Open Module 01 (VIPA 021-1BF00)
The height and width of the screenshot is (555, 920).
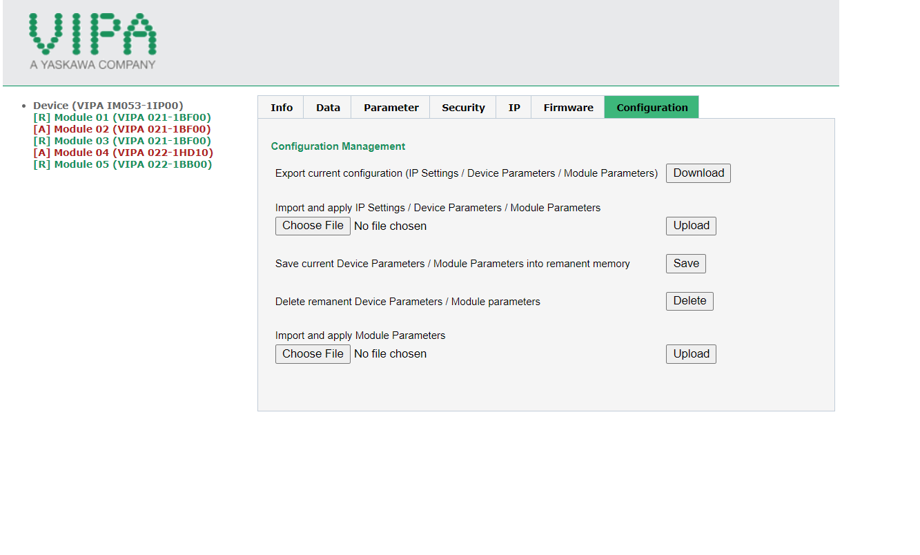[x=122, y=117]
